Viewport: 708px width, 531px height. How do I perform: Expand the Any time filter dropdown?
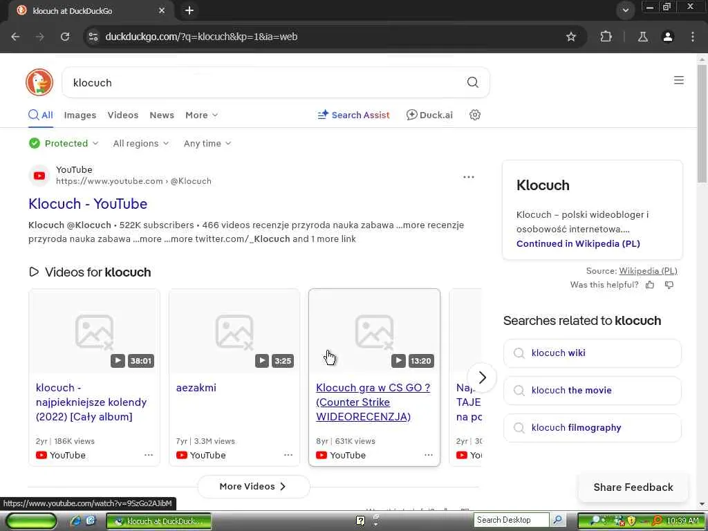coord(207,144)
